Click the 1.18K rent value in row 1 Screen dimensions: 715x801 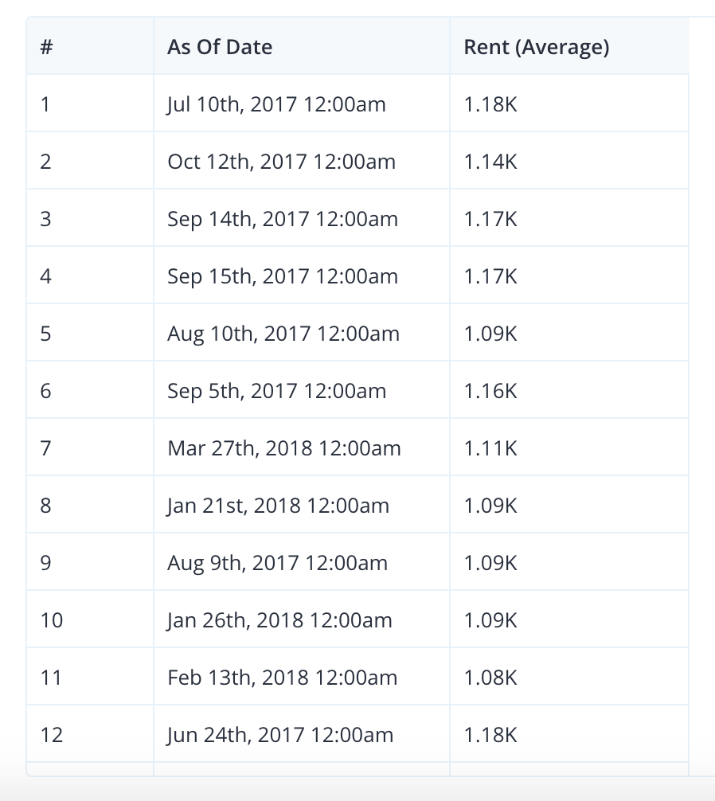[488, 104]
